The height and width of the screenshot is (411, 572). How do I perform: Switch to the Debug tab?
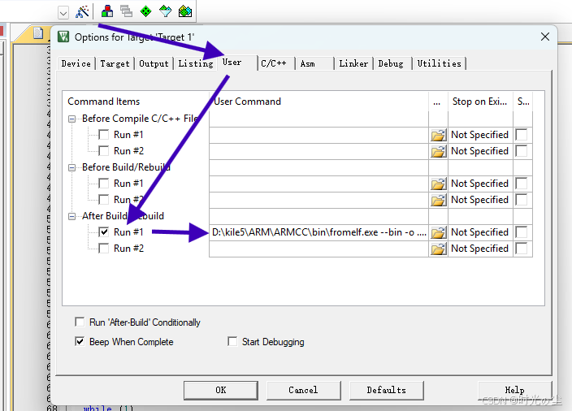click(392, 63)
